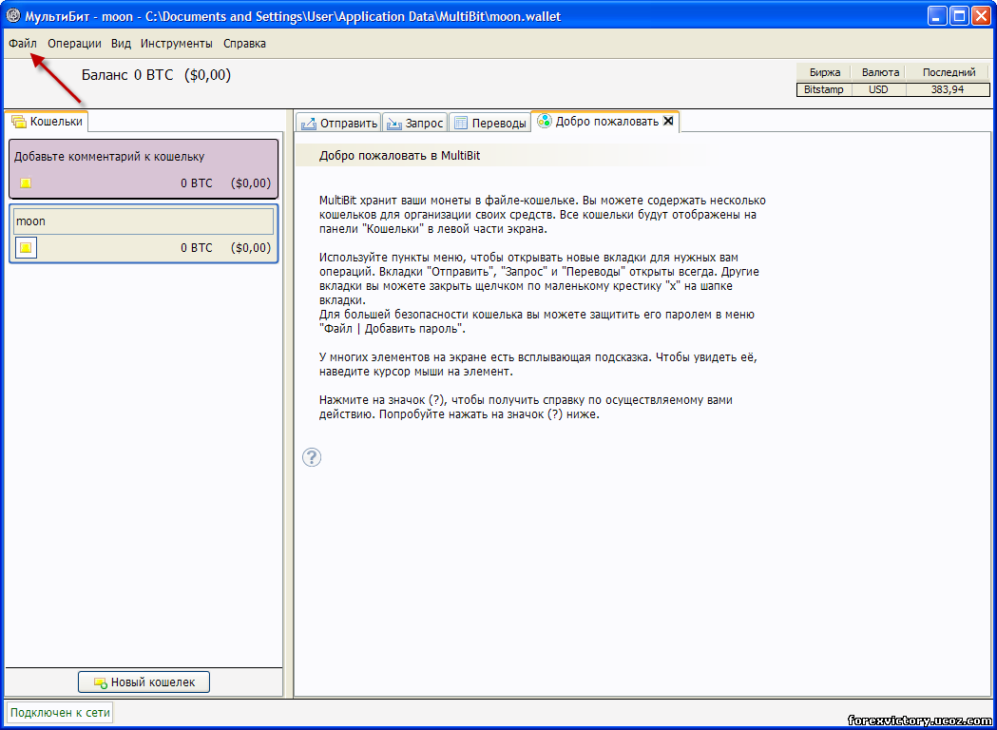Click the 0 BTC amount in moon wallet
The height and width of the screenshot is (730, 997).
coord(197,248)
